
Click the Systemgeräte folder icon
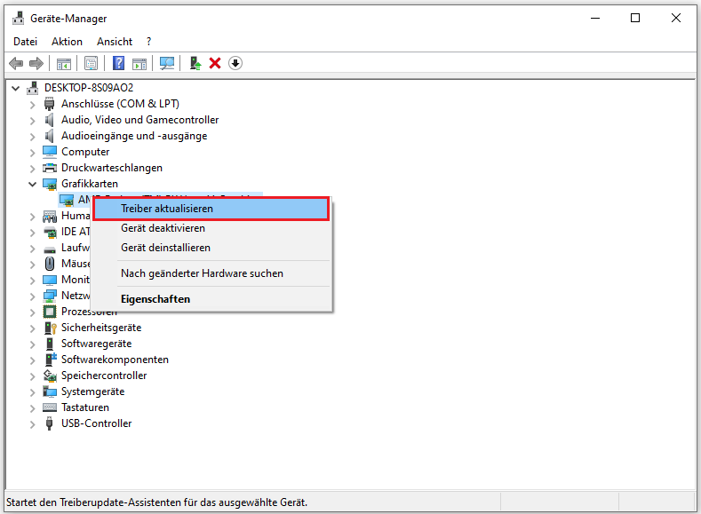point(50,391)
